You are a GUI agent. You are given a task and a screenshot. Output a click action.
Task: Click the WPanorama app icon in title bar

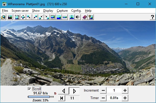click(x=4, y=4)
